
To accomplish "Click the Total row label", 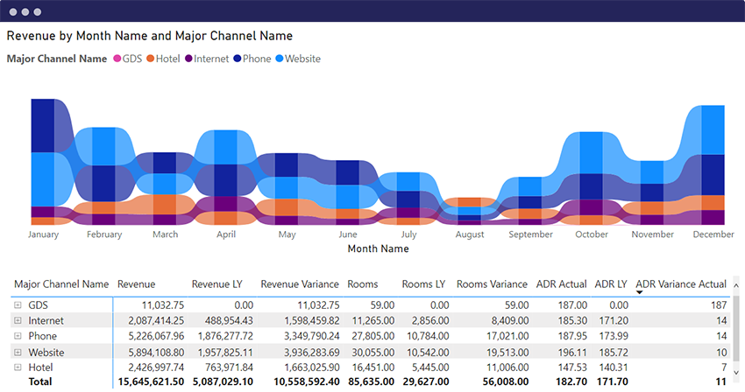I will pos(40,381).
